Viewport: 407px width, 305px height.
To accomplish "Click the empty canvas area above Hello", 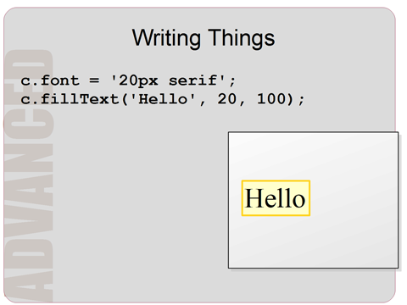I will [313, 156].
